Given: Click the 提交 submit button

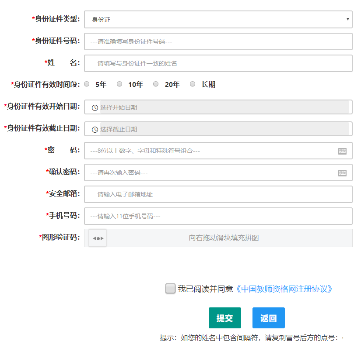Looking at the screenshot, I should (224, 318).
